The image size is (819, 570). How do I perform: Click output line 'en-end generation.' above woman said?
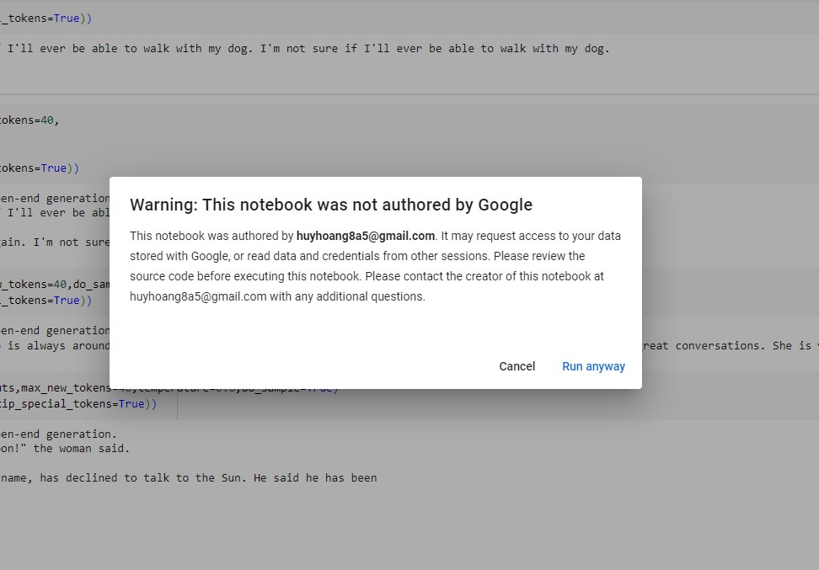click(x=58, y=434)
